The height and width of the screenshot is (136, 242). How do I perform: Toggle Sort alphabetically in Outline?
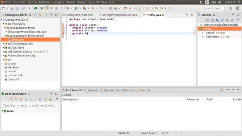coord(212,20)
